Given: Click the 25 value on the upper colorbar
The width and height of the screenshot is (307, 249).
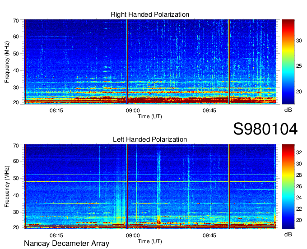Looking at the screenshot, I should click(x=299, y=66).
